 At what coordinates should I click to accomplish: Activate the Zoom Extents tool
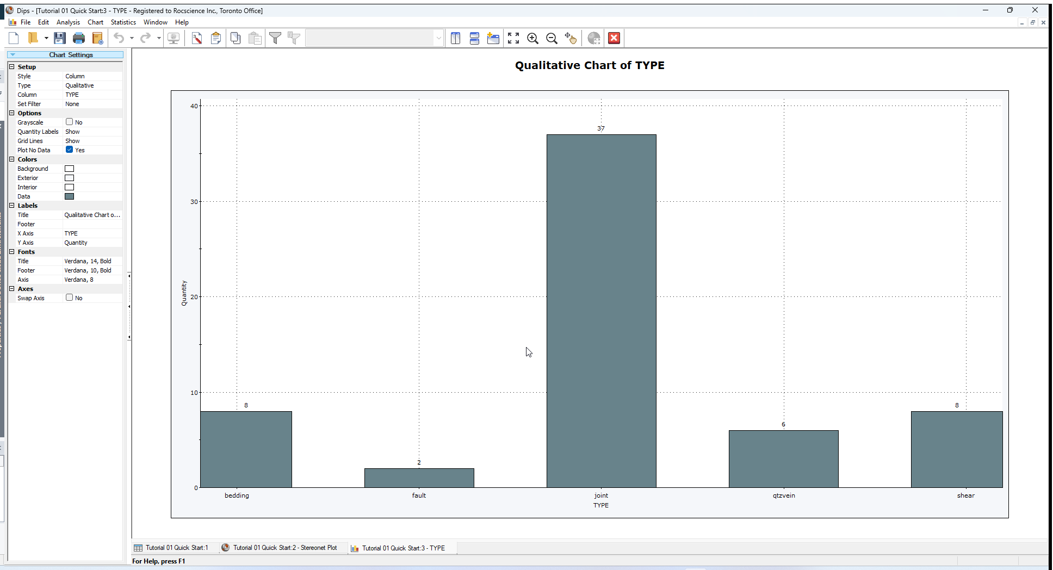(x=513, y=38)
